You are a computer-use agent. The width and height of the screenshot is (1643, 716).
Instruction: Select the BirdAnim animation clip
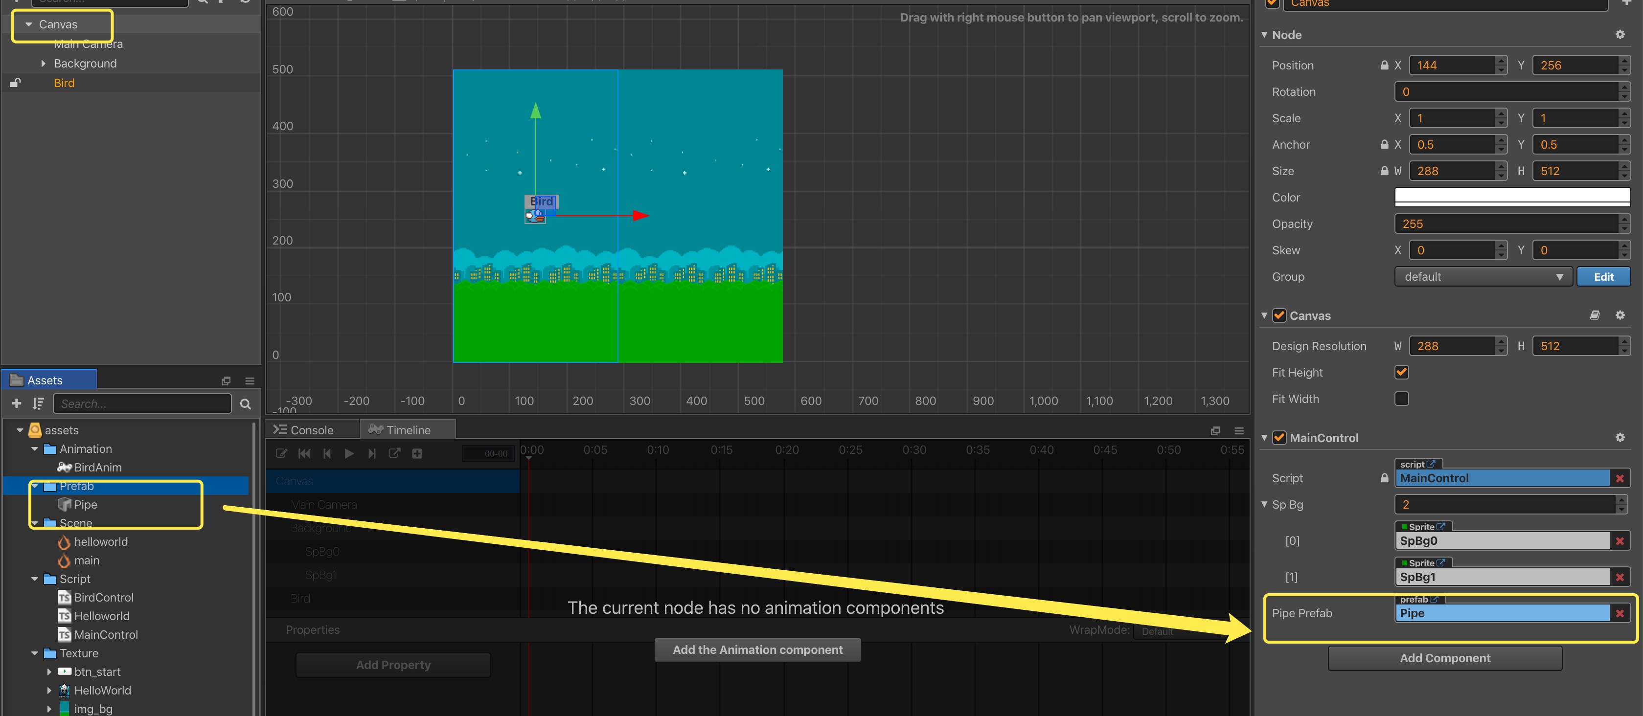click(97, 468)
